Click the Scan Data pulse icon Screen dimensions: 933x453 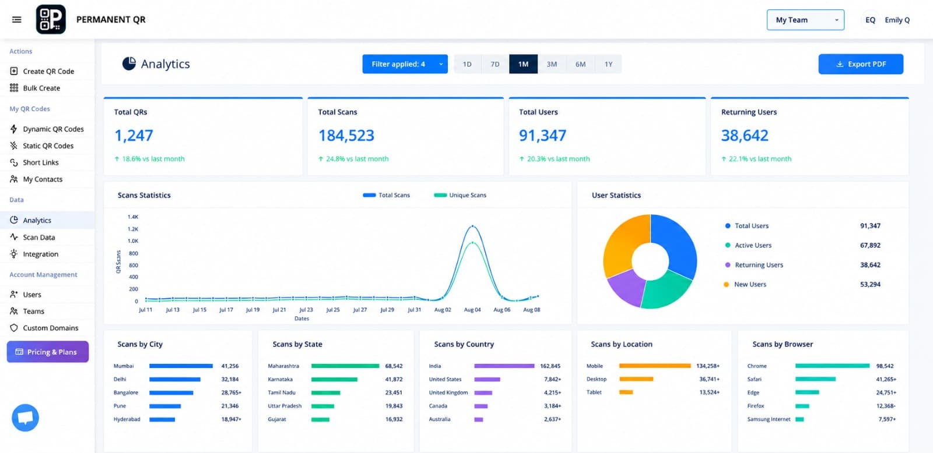[x=14, y=237]
